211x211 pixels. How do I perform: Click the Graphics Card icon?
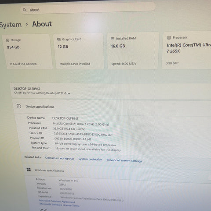tap(59, 39)
